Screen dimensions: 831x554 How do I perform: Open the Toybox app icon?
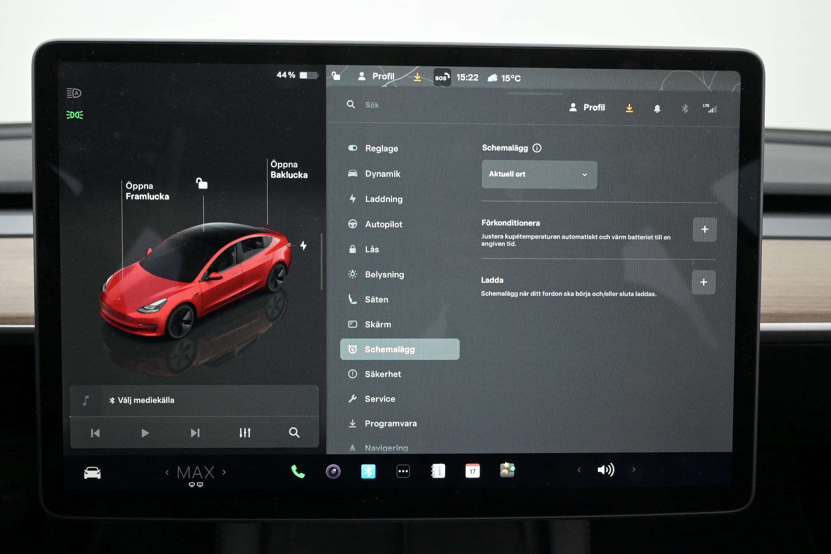click(x=507, y=470)
